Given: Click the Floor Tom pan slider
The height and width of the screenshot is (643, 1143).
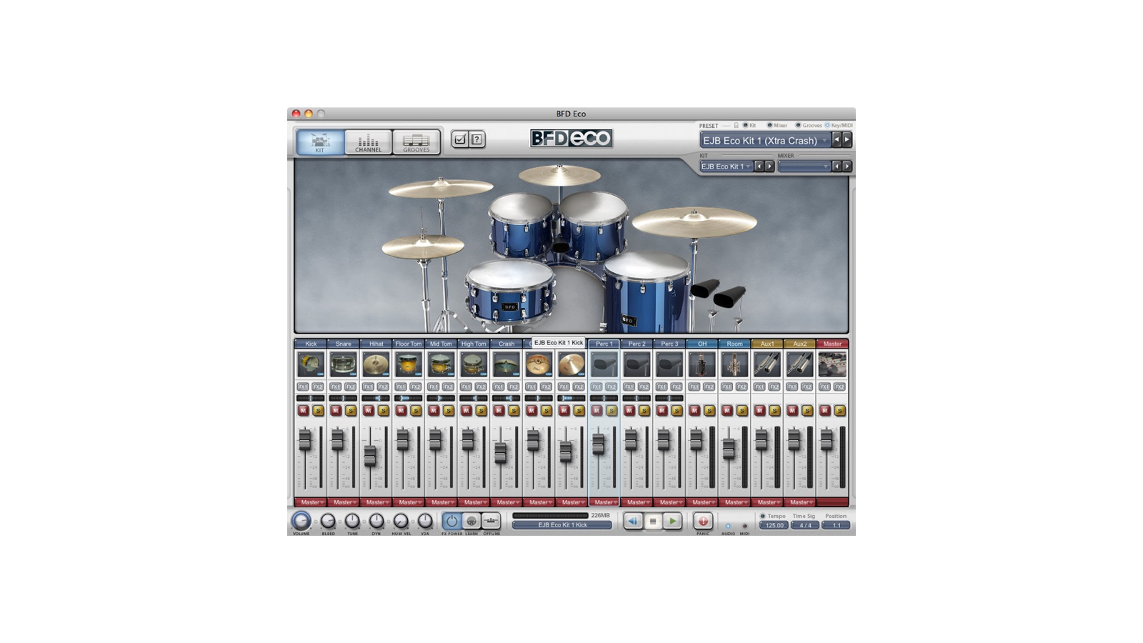Looking at the screenshot, I should [x=408, y=398].
